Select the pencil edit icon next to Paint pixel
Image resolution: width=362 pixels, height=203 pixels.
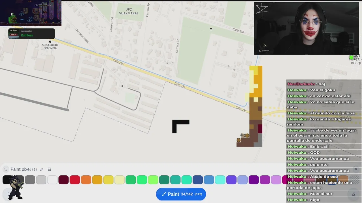(42, 169)
